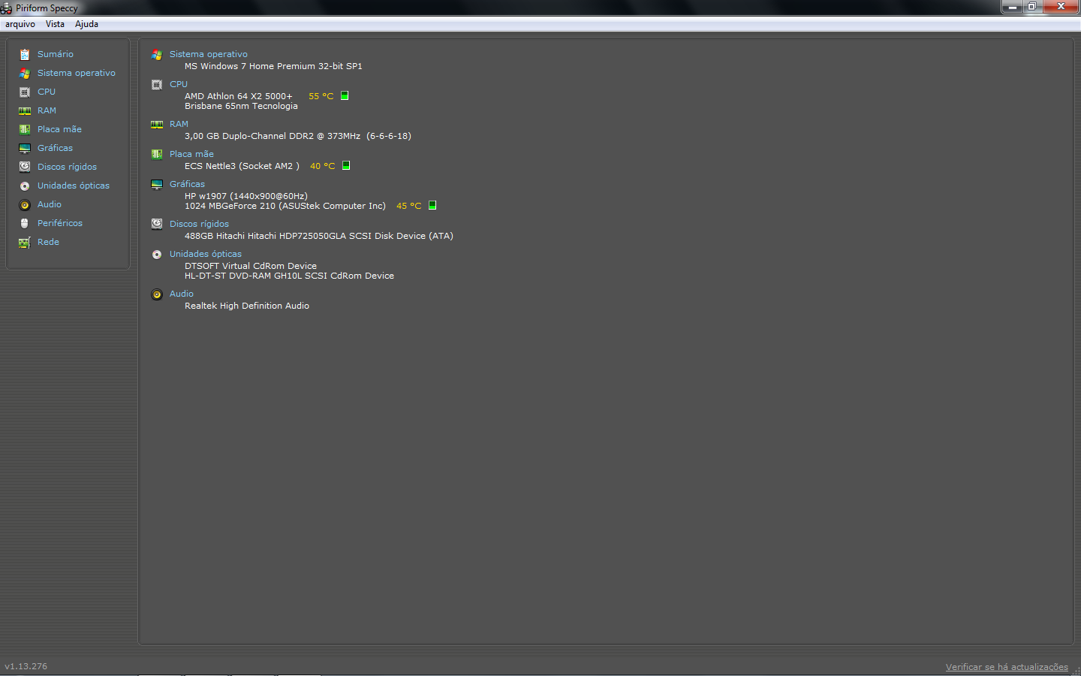The height and width of the screenshot is (676, 1081).
Task: Select the Placa mãe icon in sidebar
Action: point(25,129)
